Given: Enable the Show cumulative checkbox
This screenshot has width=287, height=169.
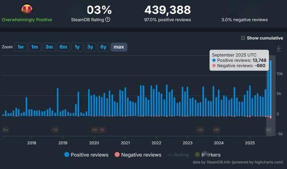Looking at the screenshot, I should (243, 38).
